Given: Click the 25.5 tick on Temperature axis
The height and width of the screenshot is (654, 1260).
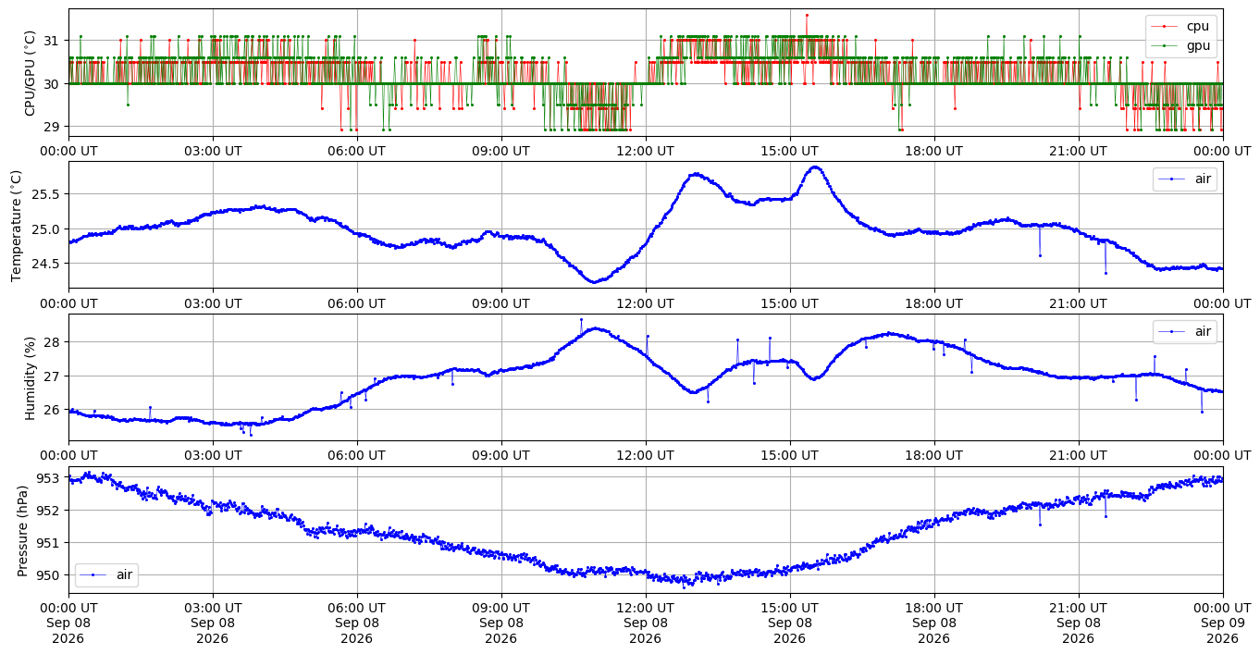Looking at the screenshot, I should 45,194.
